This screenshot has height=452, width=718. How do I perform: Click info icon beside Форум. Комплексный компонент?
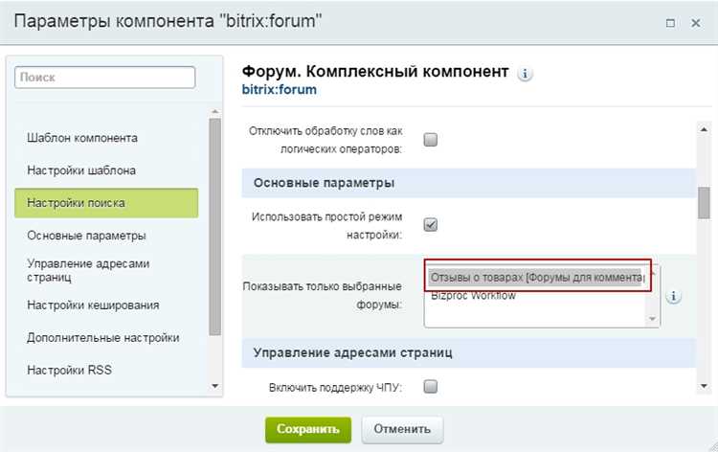(525, 74)
